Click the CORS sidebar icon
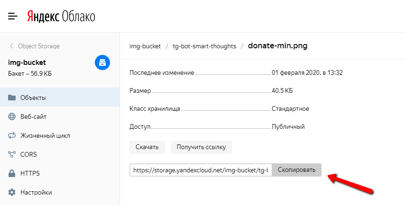 point(12,155)
